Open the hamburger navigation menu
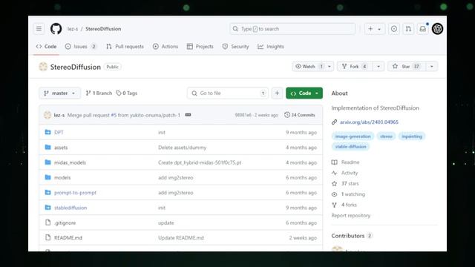Image resolution: width=475 pixels, height=267 pixels. [39, 29]
